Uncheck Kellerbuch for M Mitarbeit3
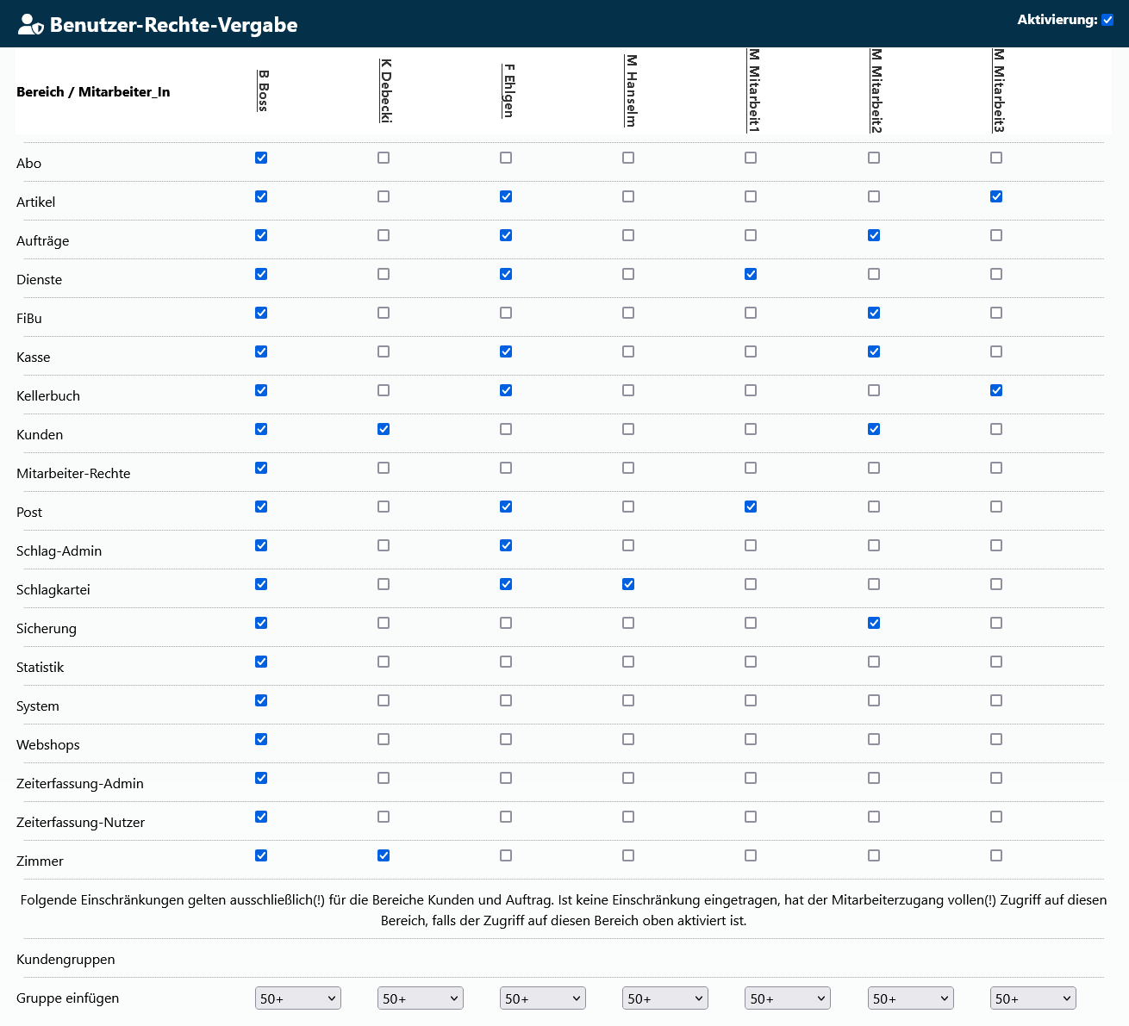This screenshot has height=1026, width=1129. pyautogui.click(x=996, y=390)
